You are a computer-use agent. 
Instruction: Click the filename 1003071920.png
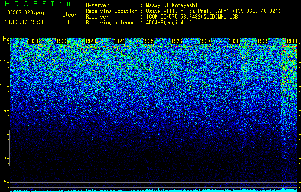(25, 12)
